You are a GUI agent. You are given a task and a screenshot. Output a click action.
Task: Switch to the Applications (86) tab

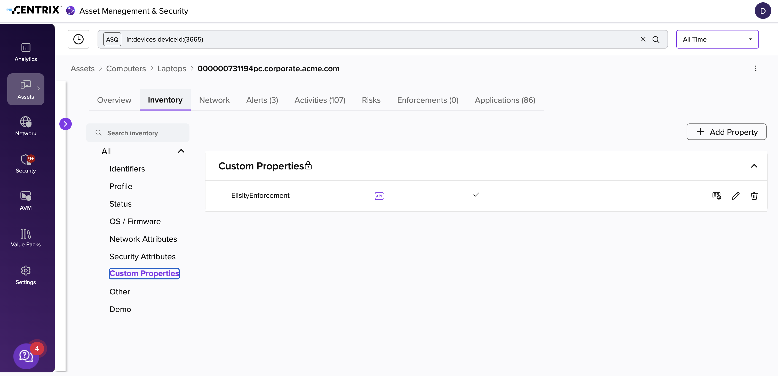505,100
